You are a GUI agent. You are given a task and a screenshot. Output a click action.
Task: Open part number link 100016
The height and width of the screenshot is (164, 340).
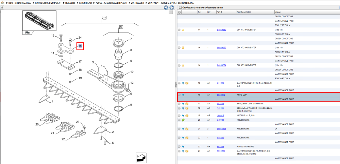click(220, 116)
